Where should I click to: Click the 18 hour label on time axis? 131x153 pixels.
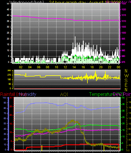92,67
